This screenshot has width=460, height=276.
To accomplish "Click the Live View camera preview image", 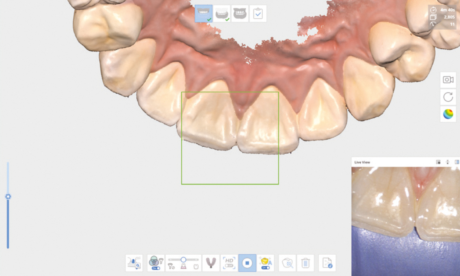I will (406, 222).
